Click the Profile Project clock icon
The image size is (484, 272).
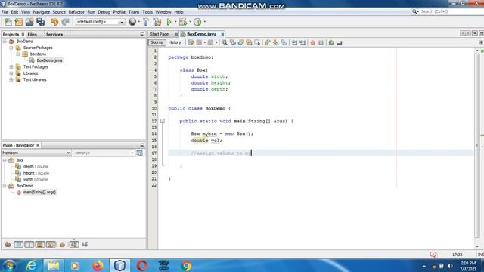coord(197,22)
